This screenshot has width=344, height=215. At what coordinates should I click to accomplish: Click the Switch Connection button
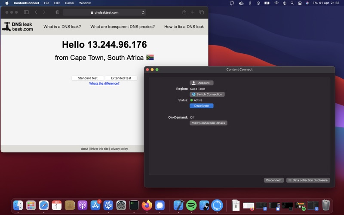point(207,94)
